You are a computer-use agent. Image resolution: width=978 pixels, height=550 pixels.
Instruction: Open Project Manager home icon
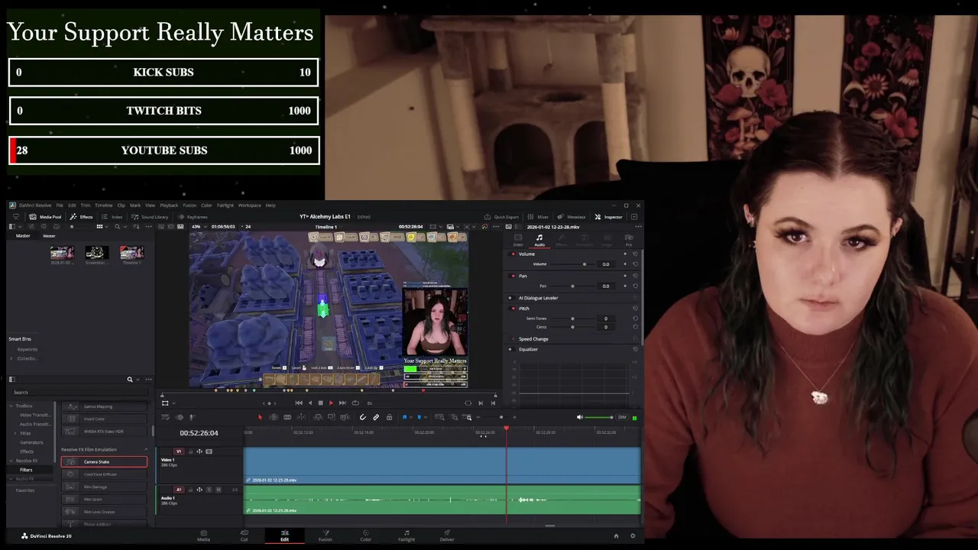tap(617, 535)
